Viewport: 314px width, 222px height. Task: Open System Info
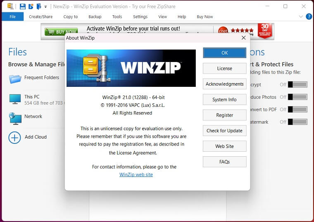pos(224,99)
